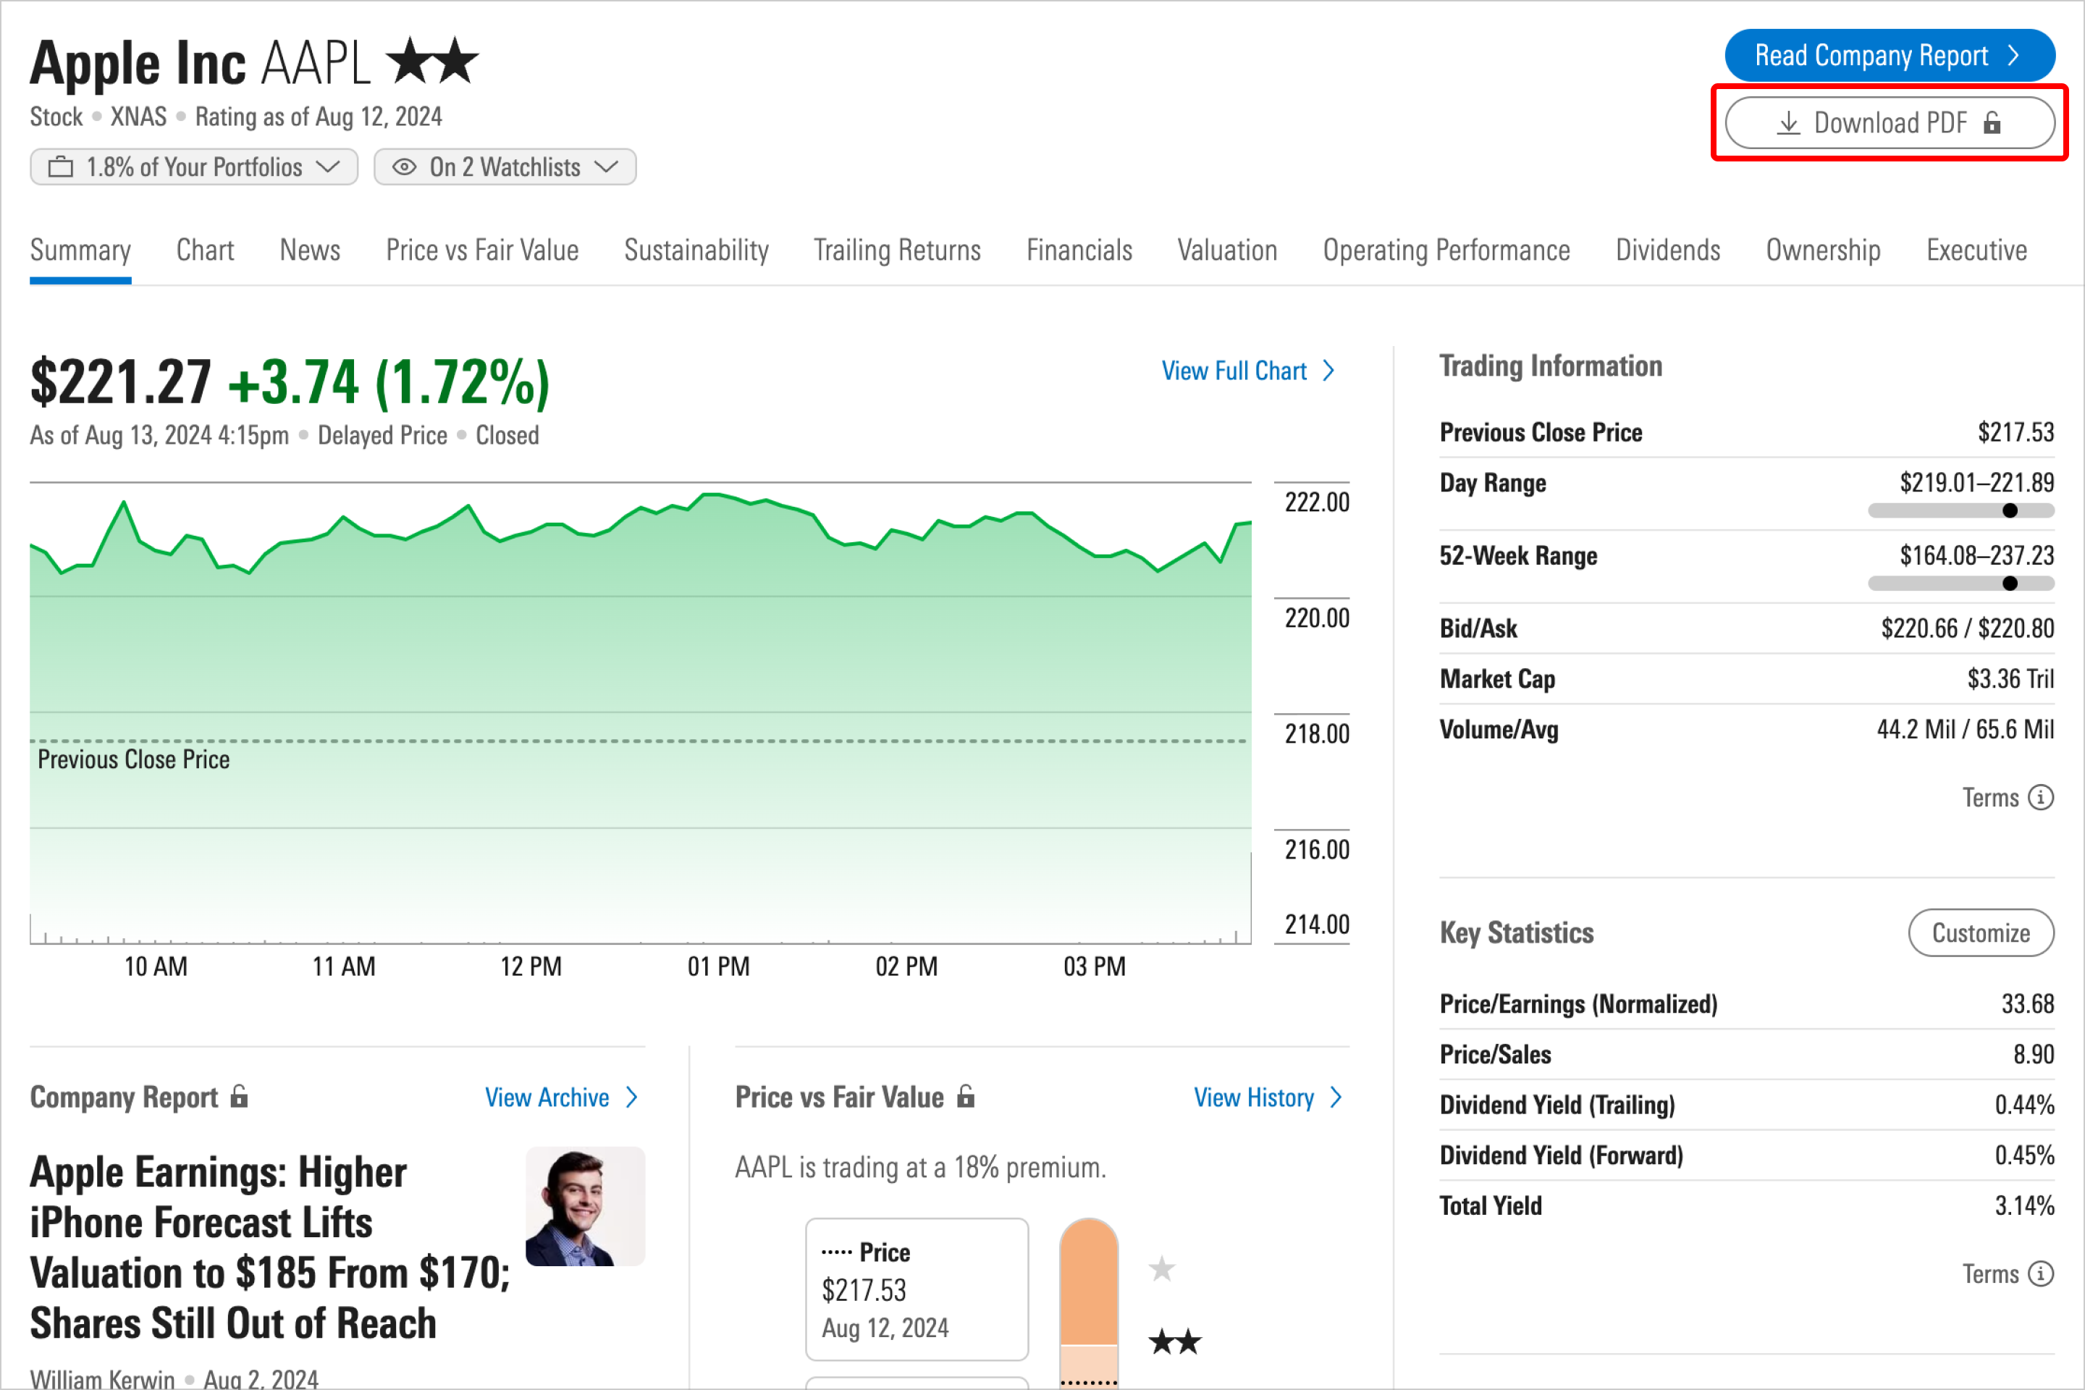Click Dividend Yield (Forward) value 0.45%
The width and height of the screenshot is (2085, 1390).
(x=2024, y=1156)
